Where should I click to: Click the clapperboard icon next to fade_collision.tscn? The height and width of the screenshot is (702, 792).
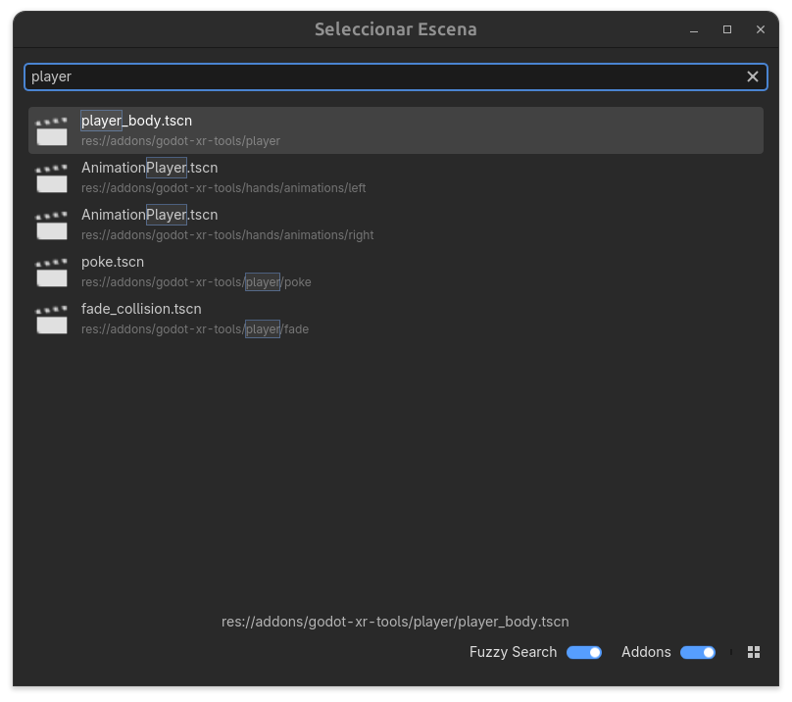52,319
